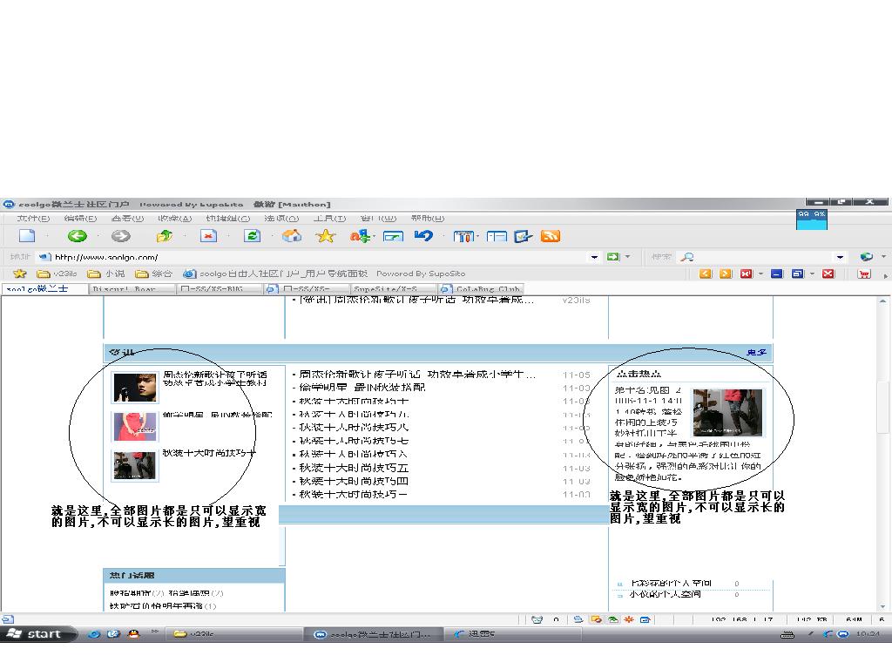Refresh the page with green arrows icon
This screenshot has width=892, height=669.
click(252, 236)
